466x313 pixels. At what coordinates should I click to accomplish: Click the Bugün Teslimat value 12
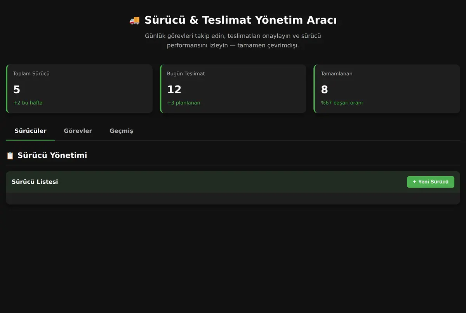click(174, 90)
